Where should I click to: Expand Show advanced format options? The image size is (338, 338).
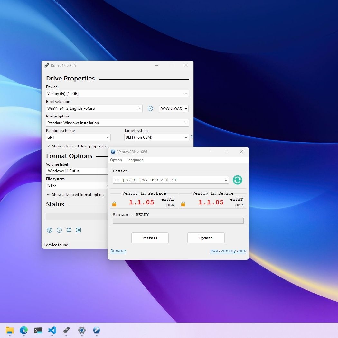pos(76,195)
